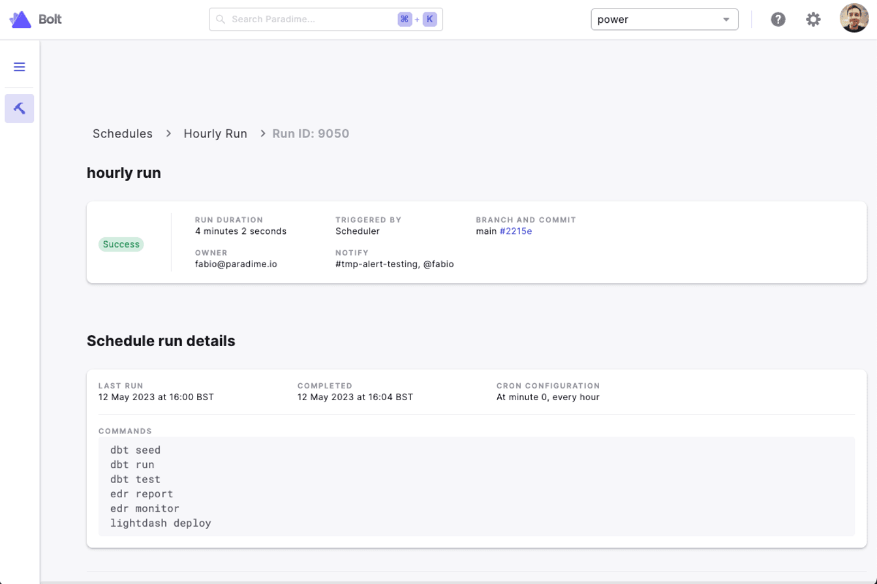The width and height of the screenshot is (877, 584).
Task: Select the Bolt hammer icon in sidebar
Action: click(20, 108)
